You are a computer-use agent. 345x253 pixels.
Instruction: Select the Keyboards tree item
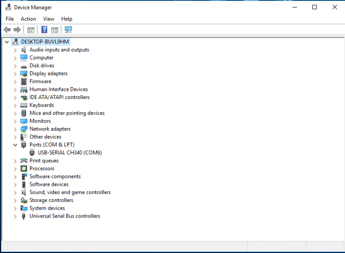(x=41, y=105)
